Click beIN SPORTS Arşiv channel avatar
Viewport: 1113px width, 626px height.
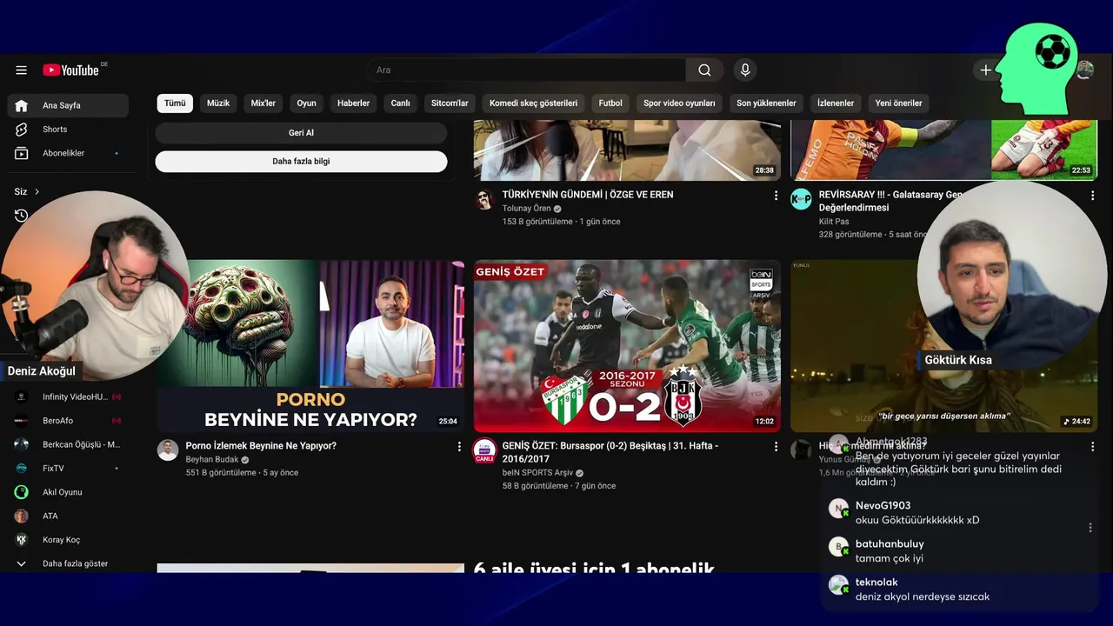click(484, 450)
